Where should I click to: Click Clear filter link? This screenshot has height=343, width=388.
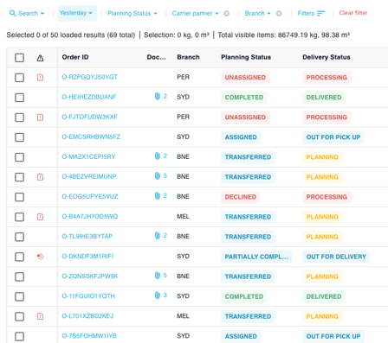pyautogui.click(x=353, y=13)
